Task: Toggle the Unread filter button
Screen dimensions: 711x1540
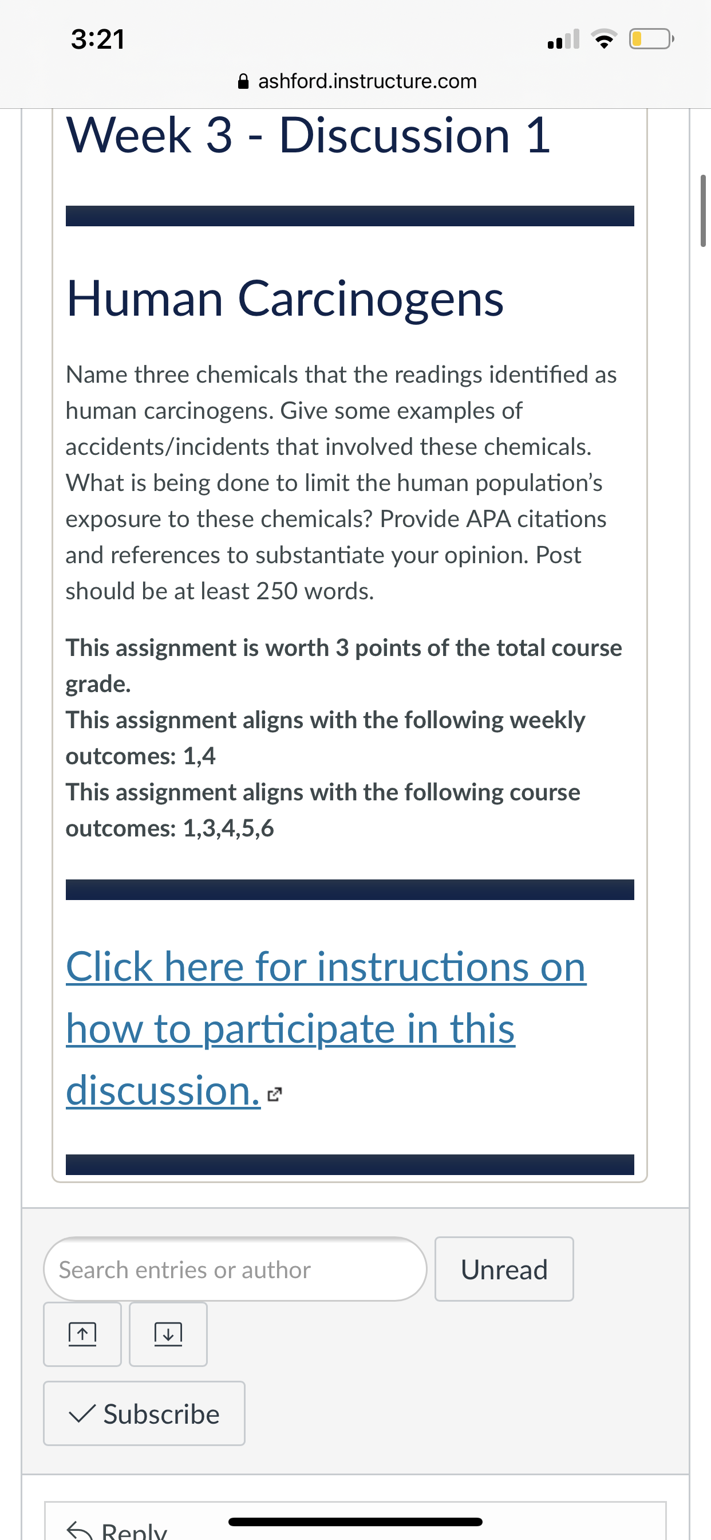Action: pos(504,1269)
